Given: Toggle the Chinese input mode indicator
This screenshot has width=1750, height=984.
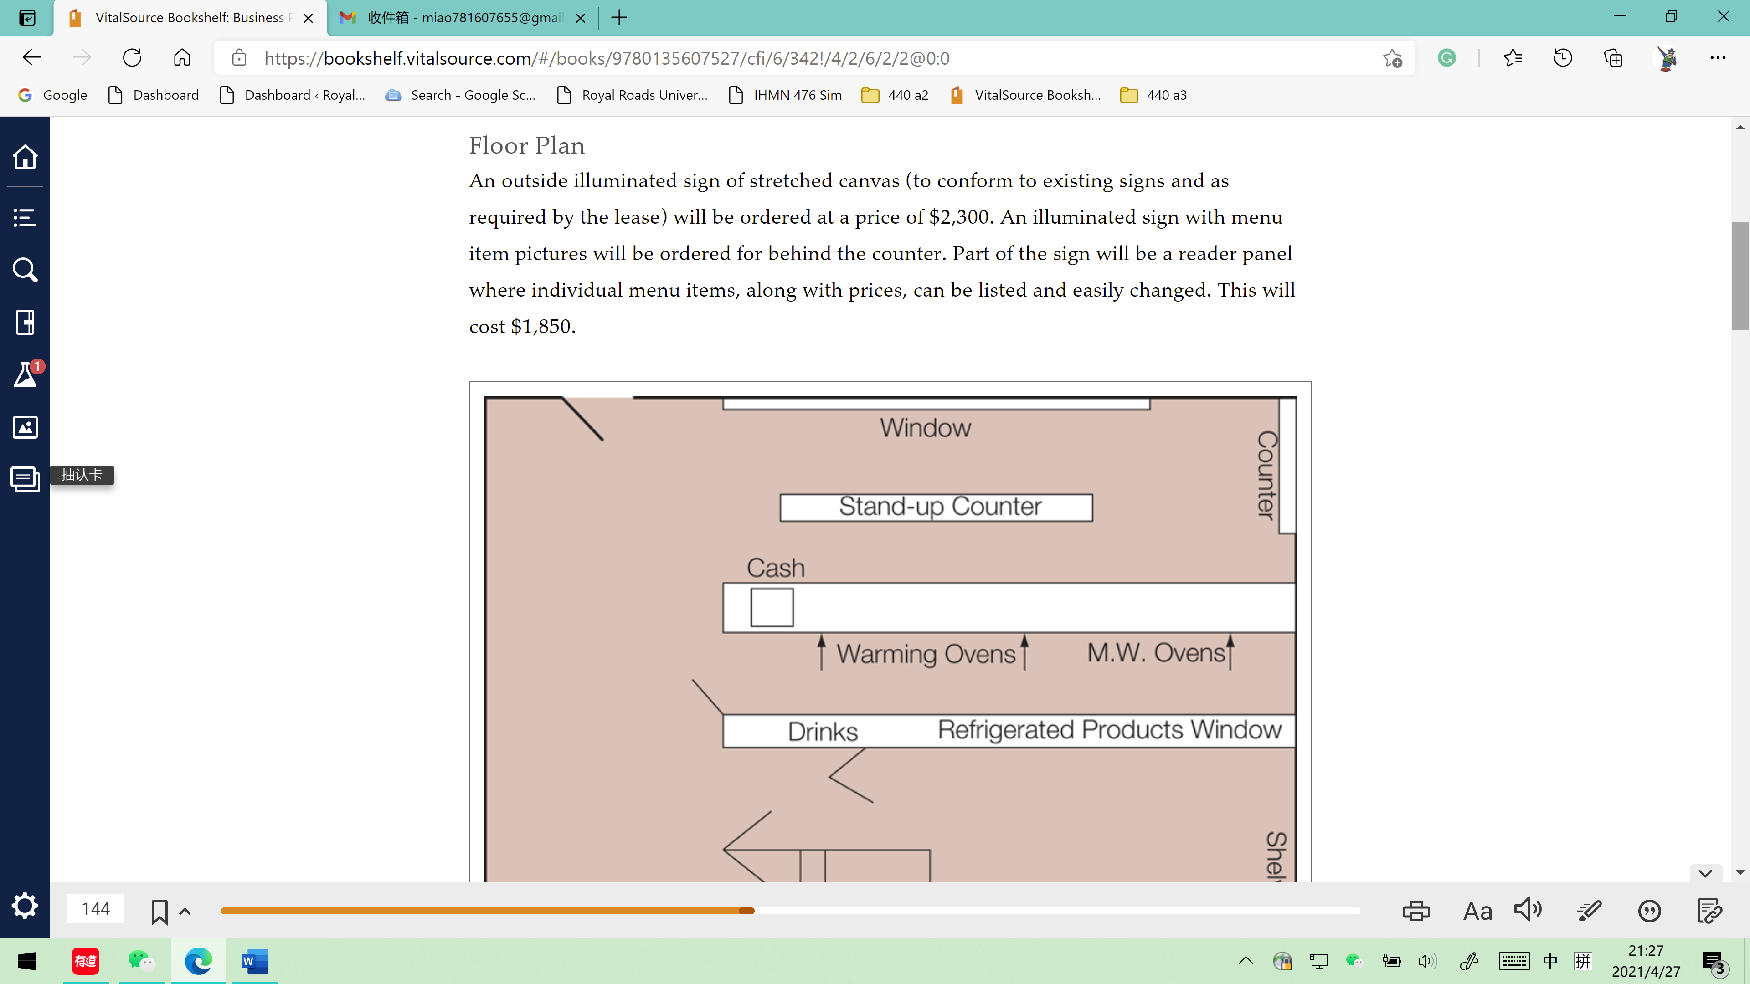Looking at the screenshot, I should (x=1550, y=961).
